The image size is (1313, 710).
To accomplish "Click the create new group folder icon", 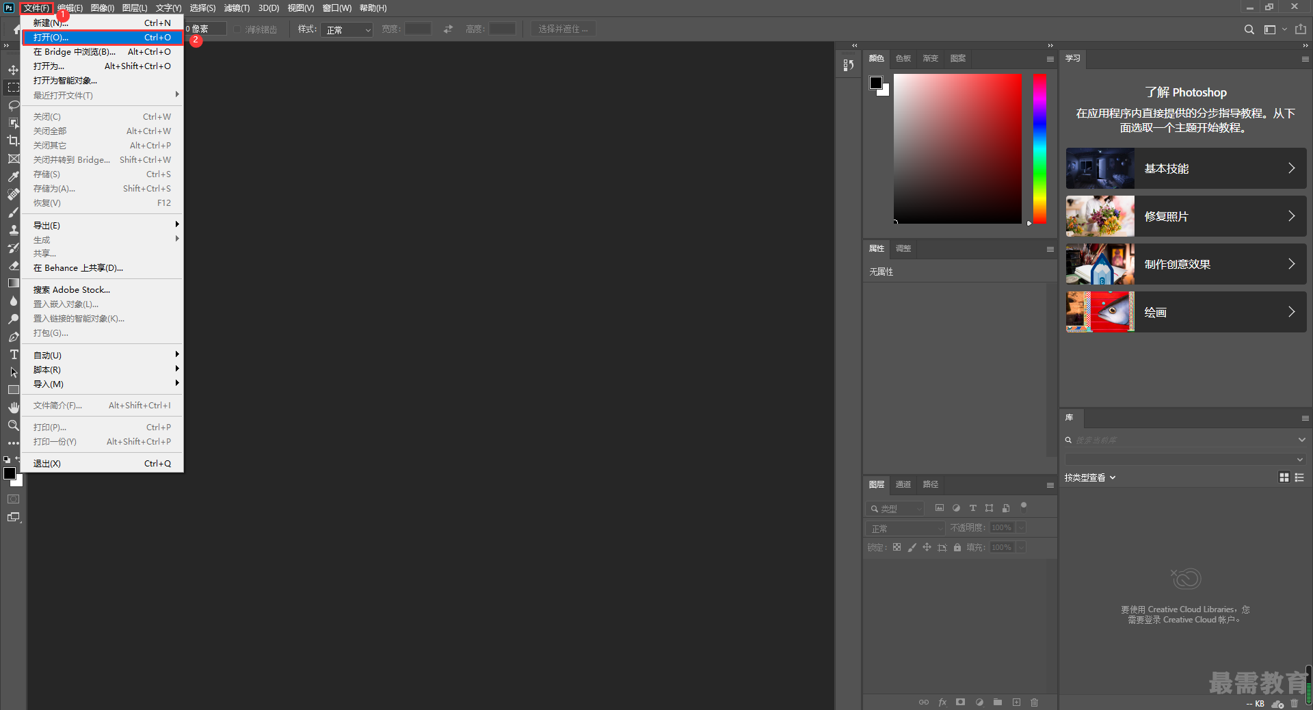I will point(998,702).
